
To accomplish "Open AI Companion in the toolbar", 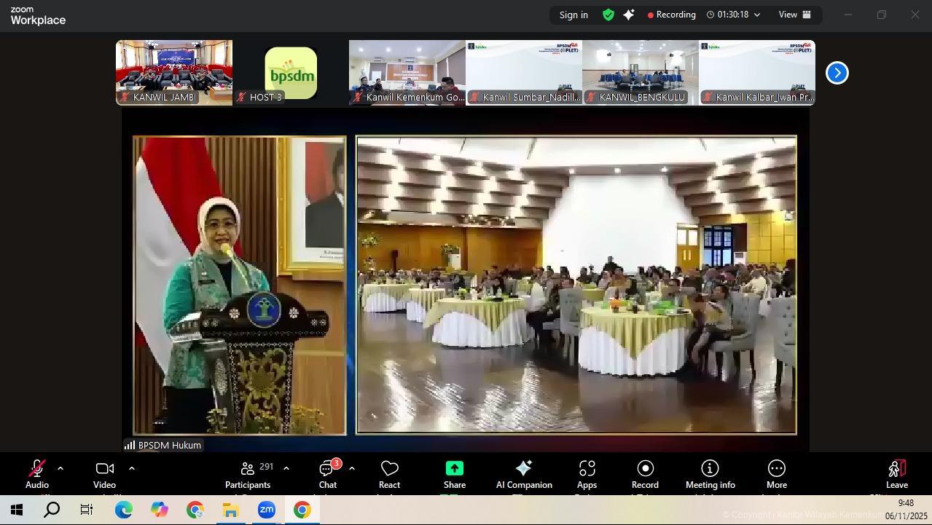I will pos(523,474).
